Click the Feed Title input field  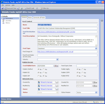pyautogui.click(x=67, y=28)
